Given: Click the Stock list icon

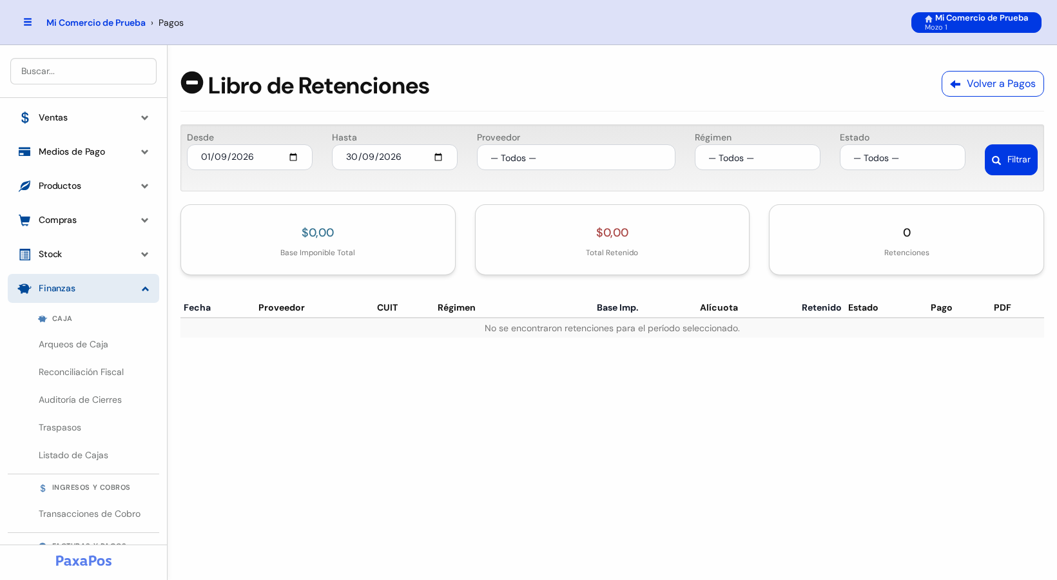Looking at the screenshot, I should click(24, 254).
